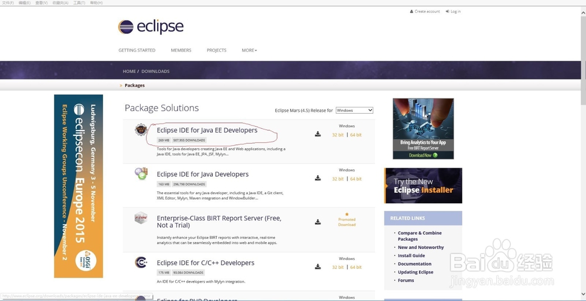Click download arrow for Java Developers

[318, 179]
